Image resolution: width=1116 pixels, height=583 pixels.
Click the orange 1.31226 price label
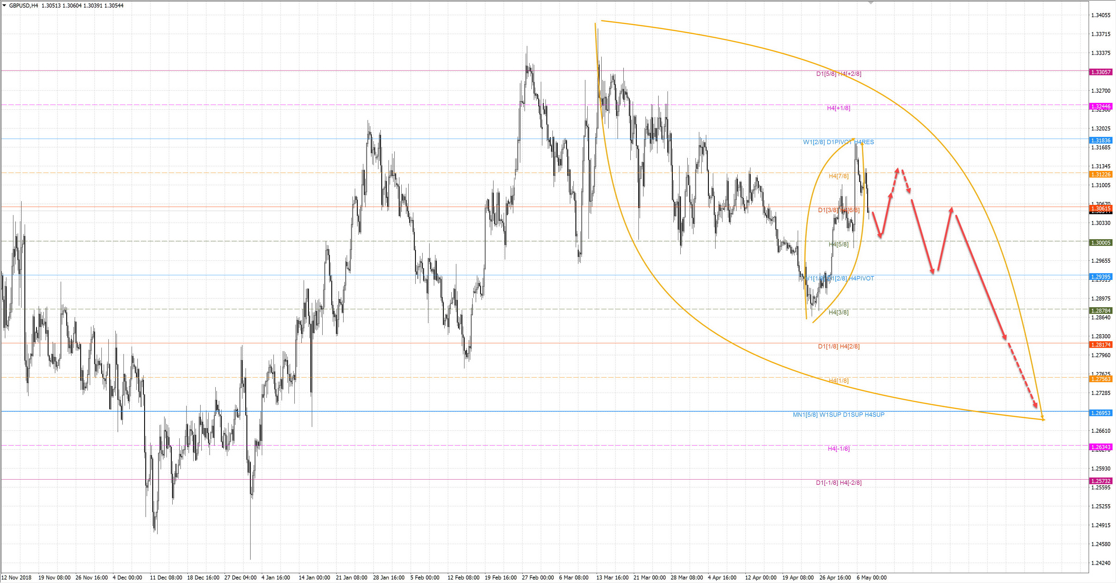(x=1100, y=174)
